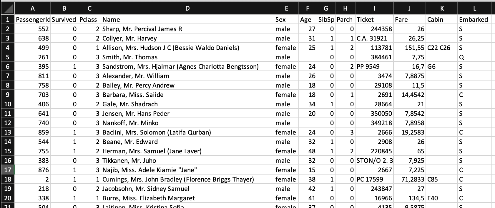This screenshot has width=495, height=208.
Task: Select row 5 header
Action: (x=7, y=57)
